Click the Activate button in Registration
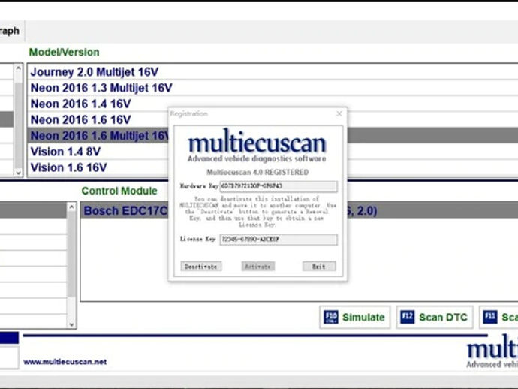 (257, 267)
